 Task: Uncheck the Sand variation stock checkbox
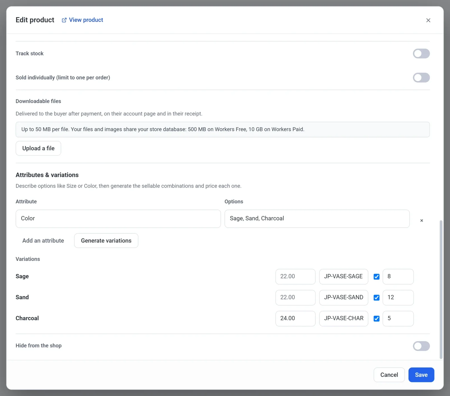pyautogui.click(x=376, y=298)
